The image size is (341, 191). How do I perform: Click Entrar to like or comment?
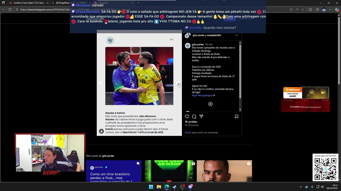(188, 132)
